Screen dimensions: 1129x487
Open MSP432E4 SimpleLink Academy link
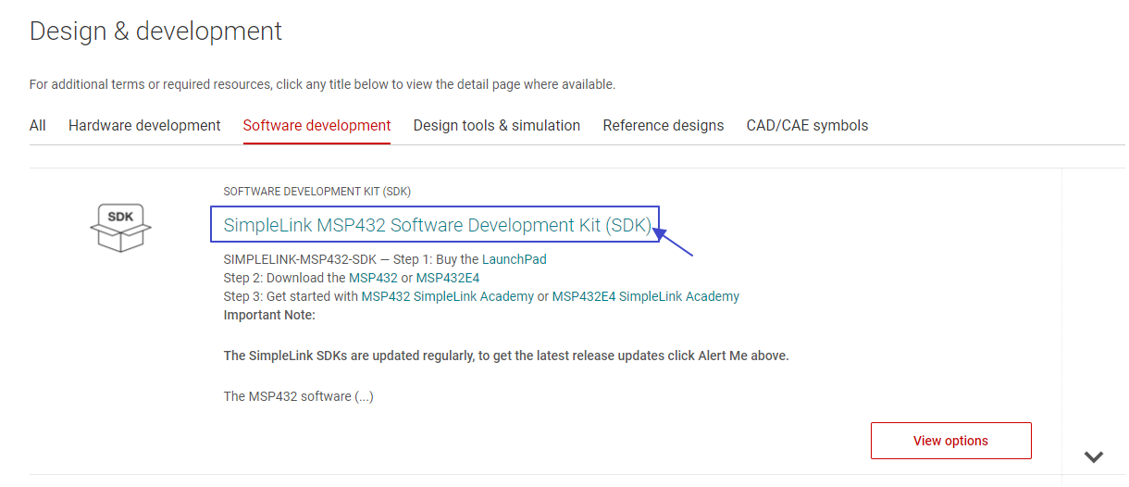[646, 296]
